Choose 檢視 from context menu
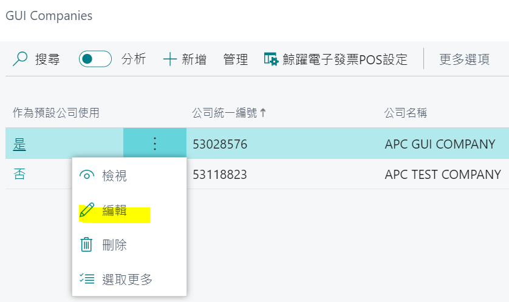The width and height of the screenshot is (509, 302). point(114,176)
